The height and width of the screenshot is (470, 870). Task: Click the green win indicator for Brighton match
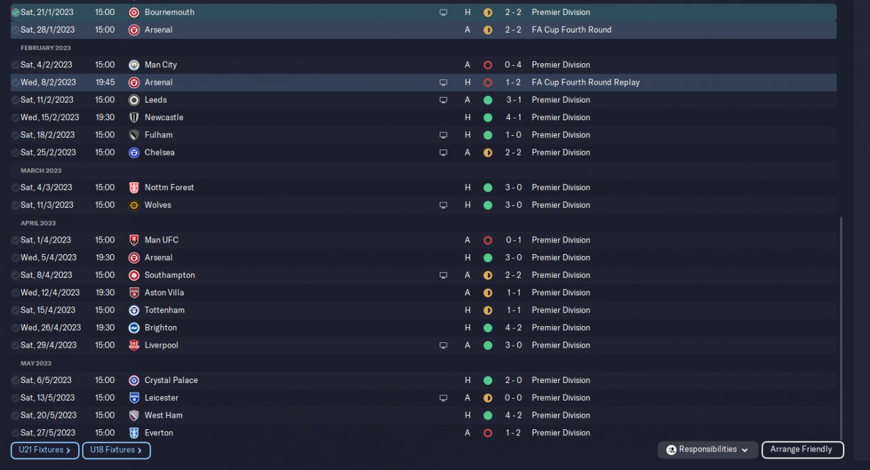(487, 328)
